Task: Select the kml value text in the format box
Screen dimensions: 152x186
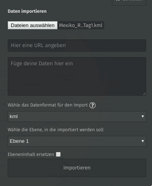Action: (14, 117)
